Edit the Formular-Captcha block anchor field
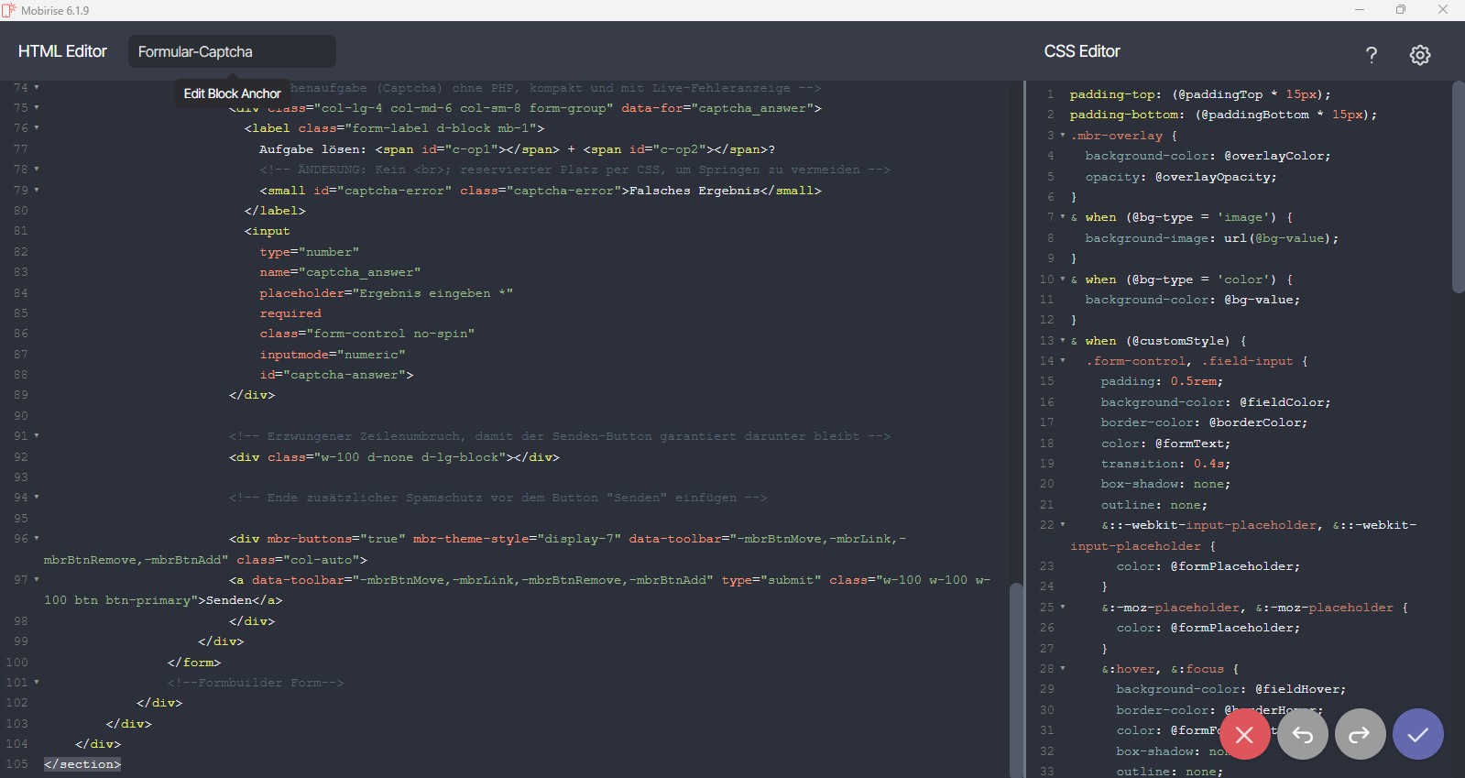 pos(232,51)
